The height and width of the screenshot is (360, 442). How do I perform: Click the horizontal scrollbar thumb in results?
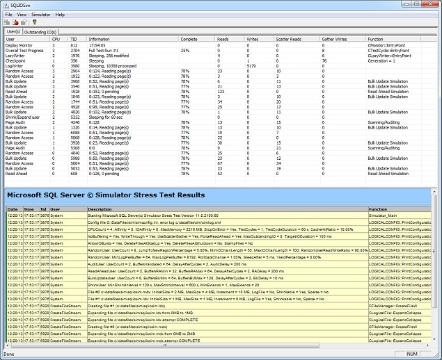click(x=165, y=345)
